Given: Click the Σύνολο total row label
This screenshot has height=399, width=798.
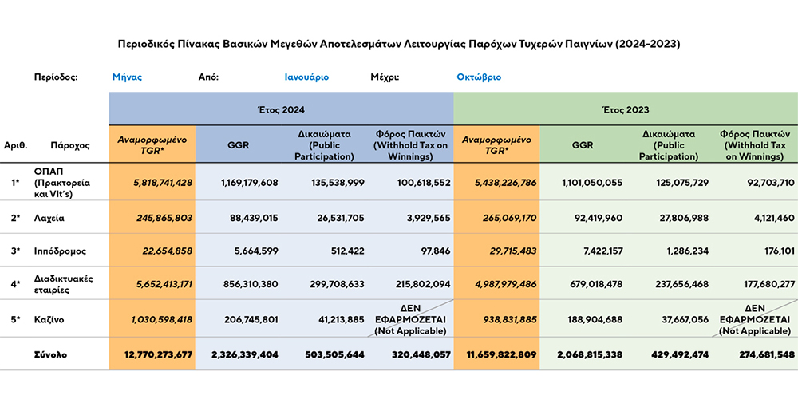Looking at the screenshot, I should (49, 354).
